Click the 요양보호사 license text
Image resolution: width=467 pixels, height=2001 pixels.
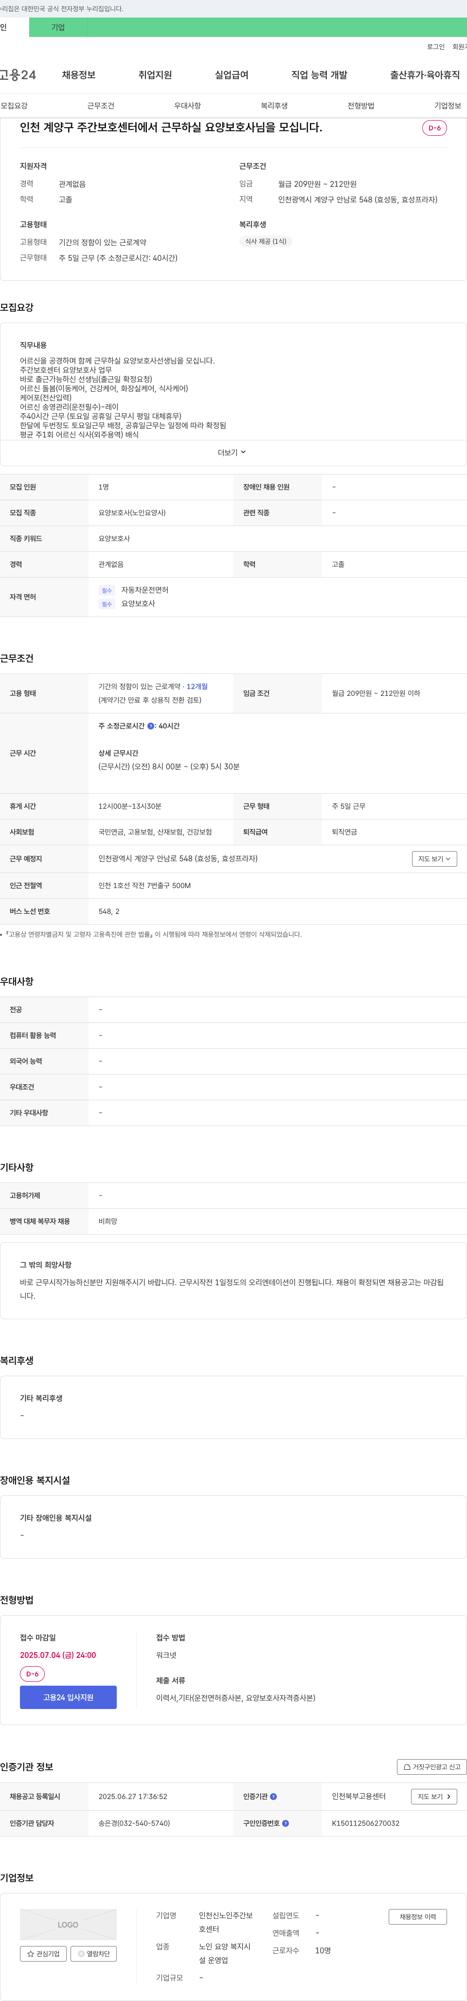tap(138, 603)
